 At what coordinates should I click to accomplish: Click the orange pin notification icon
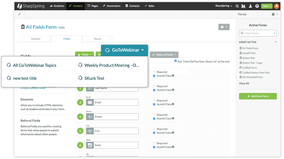(277, 6)
